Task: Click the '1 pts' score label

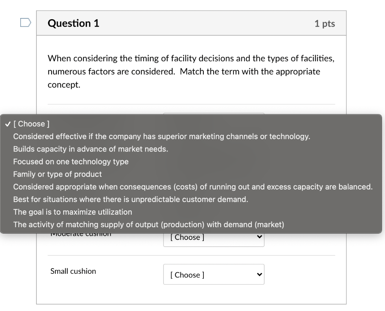Action: 324,24
